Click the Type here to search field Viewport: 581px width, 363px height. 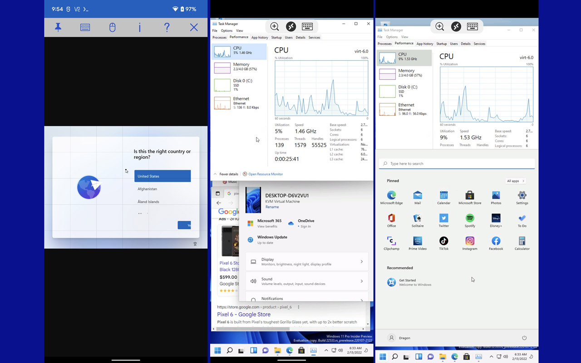(457, 163)
